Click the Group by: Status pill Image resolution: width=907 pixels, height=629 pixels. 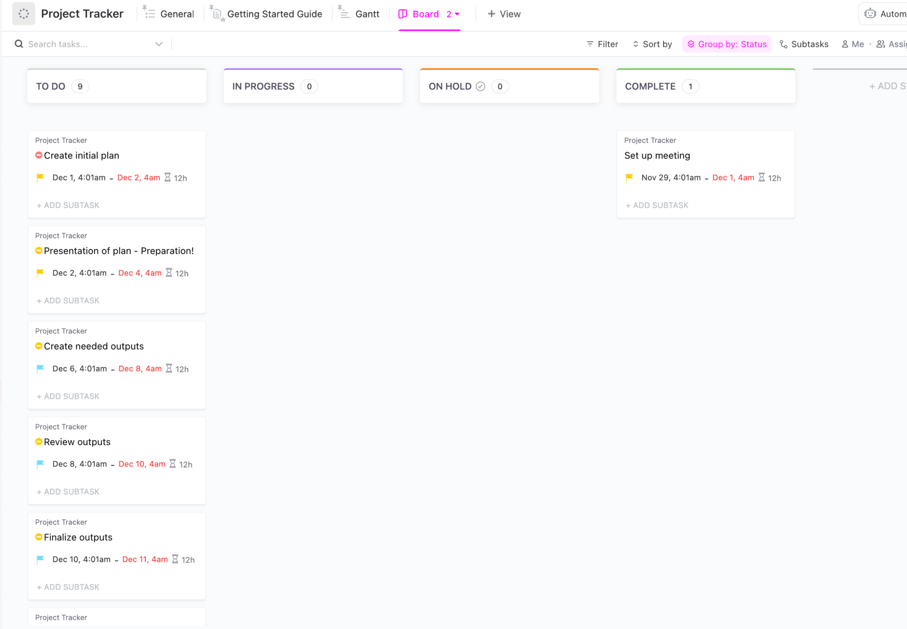(x=727, y=44)
